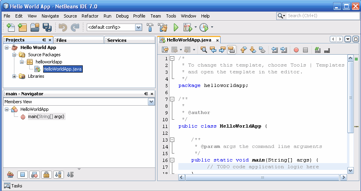Expand the Libraries tree node
Screen dimensions: 361x191
(x=14, y=76)
